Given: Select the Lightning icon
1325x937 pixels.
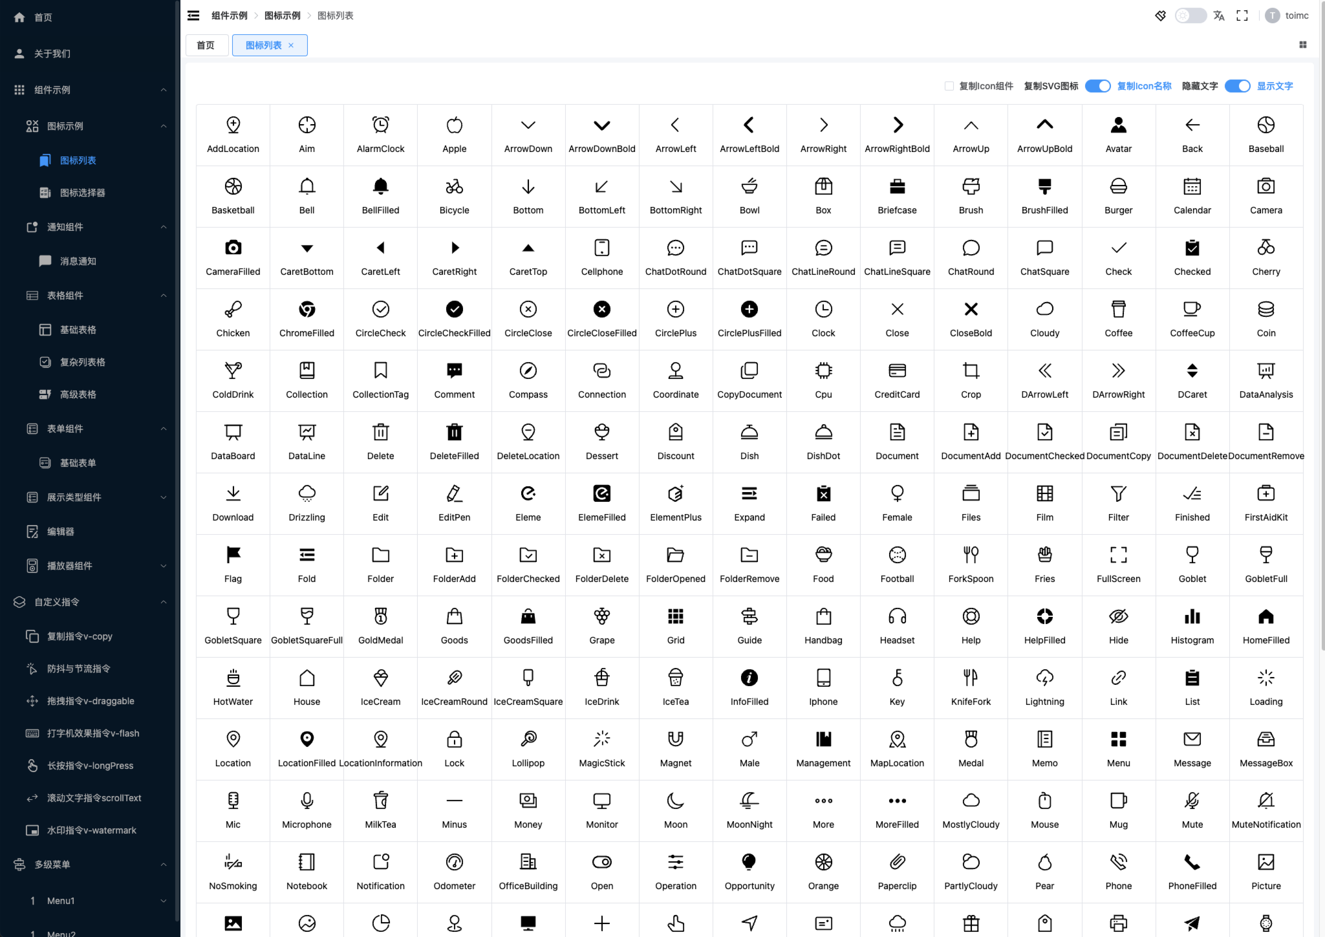Looking at the screenshot, I should (1044, 678).
